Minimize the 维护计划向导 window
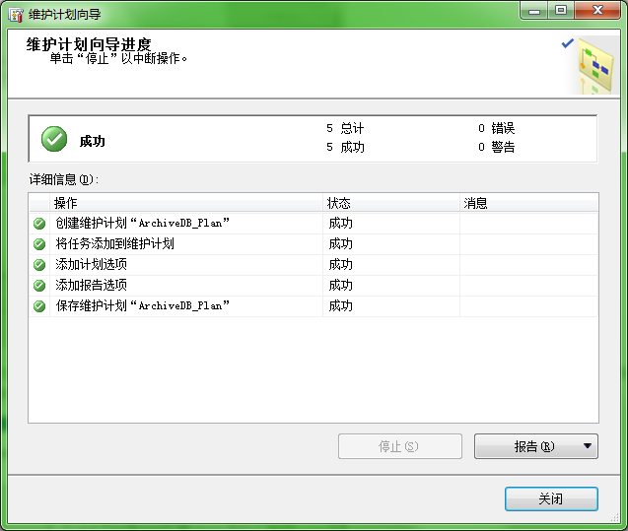Screen dimensions: 628x531 pos(534,11)
